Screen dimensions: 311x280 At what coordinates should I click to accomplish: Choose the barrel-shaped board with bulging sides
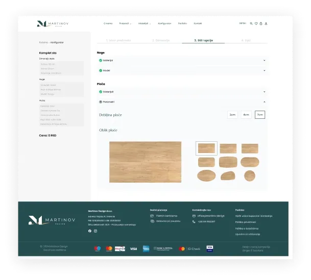click(x=228, y=162)
